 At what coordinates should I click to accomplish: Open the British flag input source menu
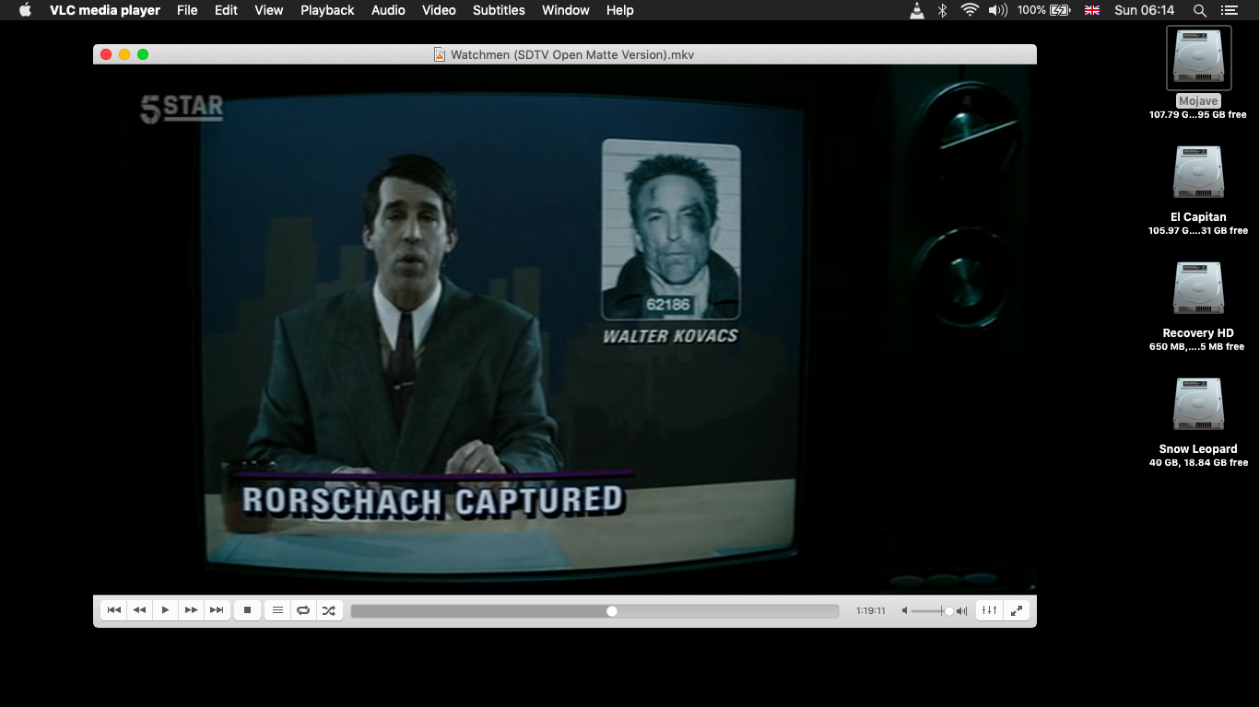[1092, 10]
